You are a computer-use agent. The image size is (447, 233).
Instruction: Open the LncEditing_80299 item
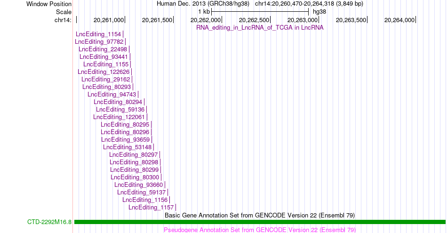tap(135, 169)
